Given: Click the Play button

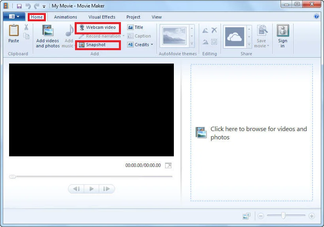Looking at the screenshot, I should click(92, 189).
